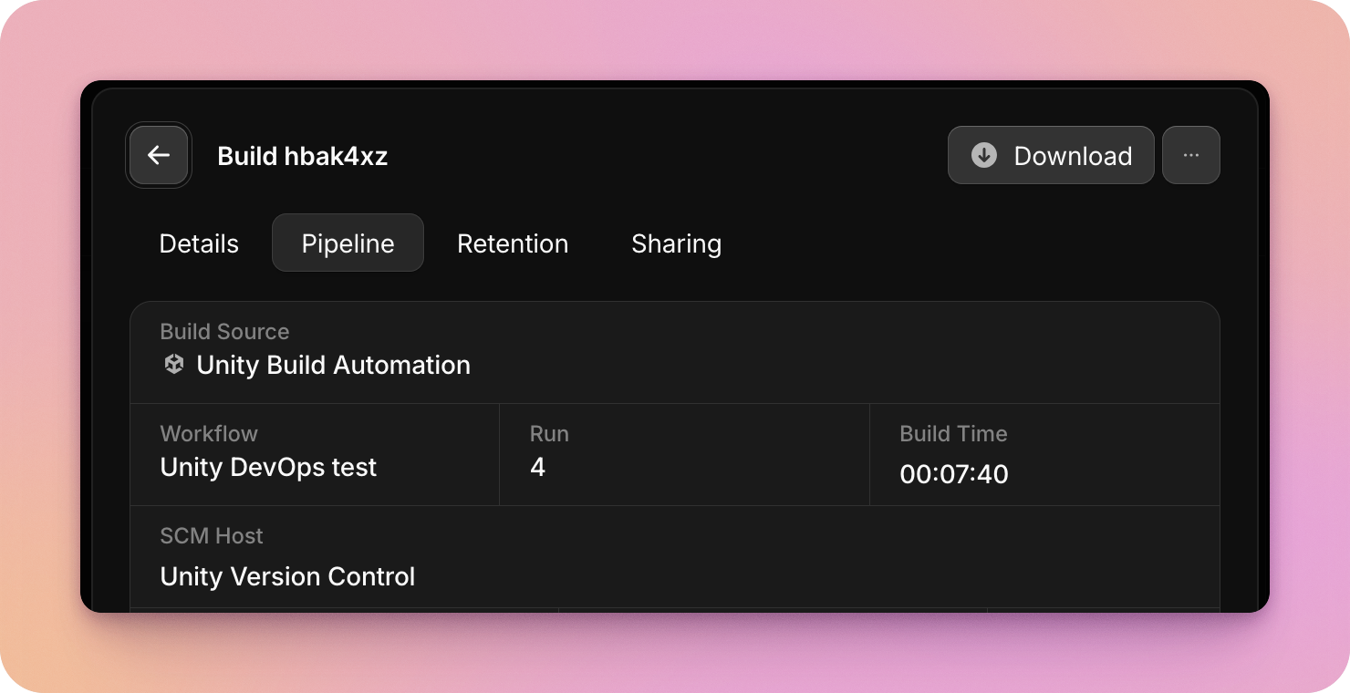
Task: Switch to the Details tab
Action: (199, 243)
